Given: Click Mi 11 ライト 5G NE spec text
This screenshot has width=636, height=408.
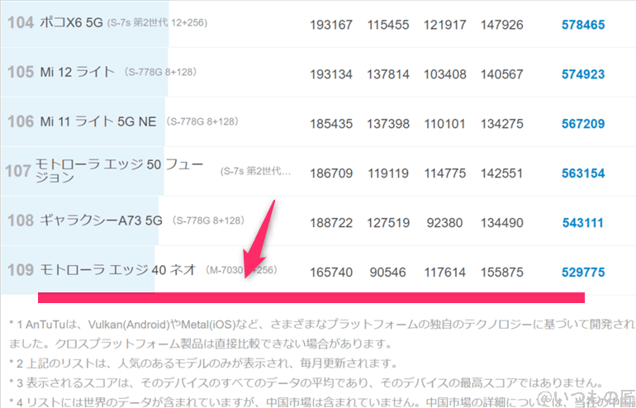Looking at the screenshot, I should pyautogui.click(x=202, y=121).
